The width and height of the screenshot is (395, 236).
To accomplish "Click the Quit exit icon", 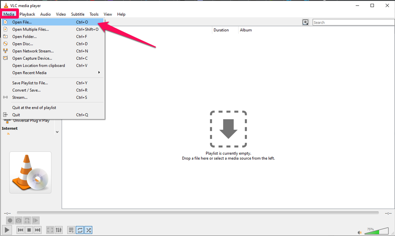I will click(5, 115).
